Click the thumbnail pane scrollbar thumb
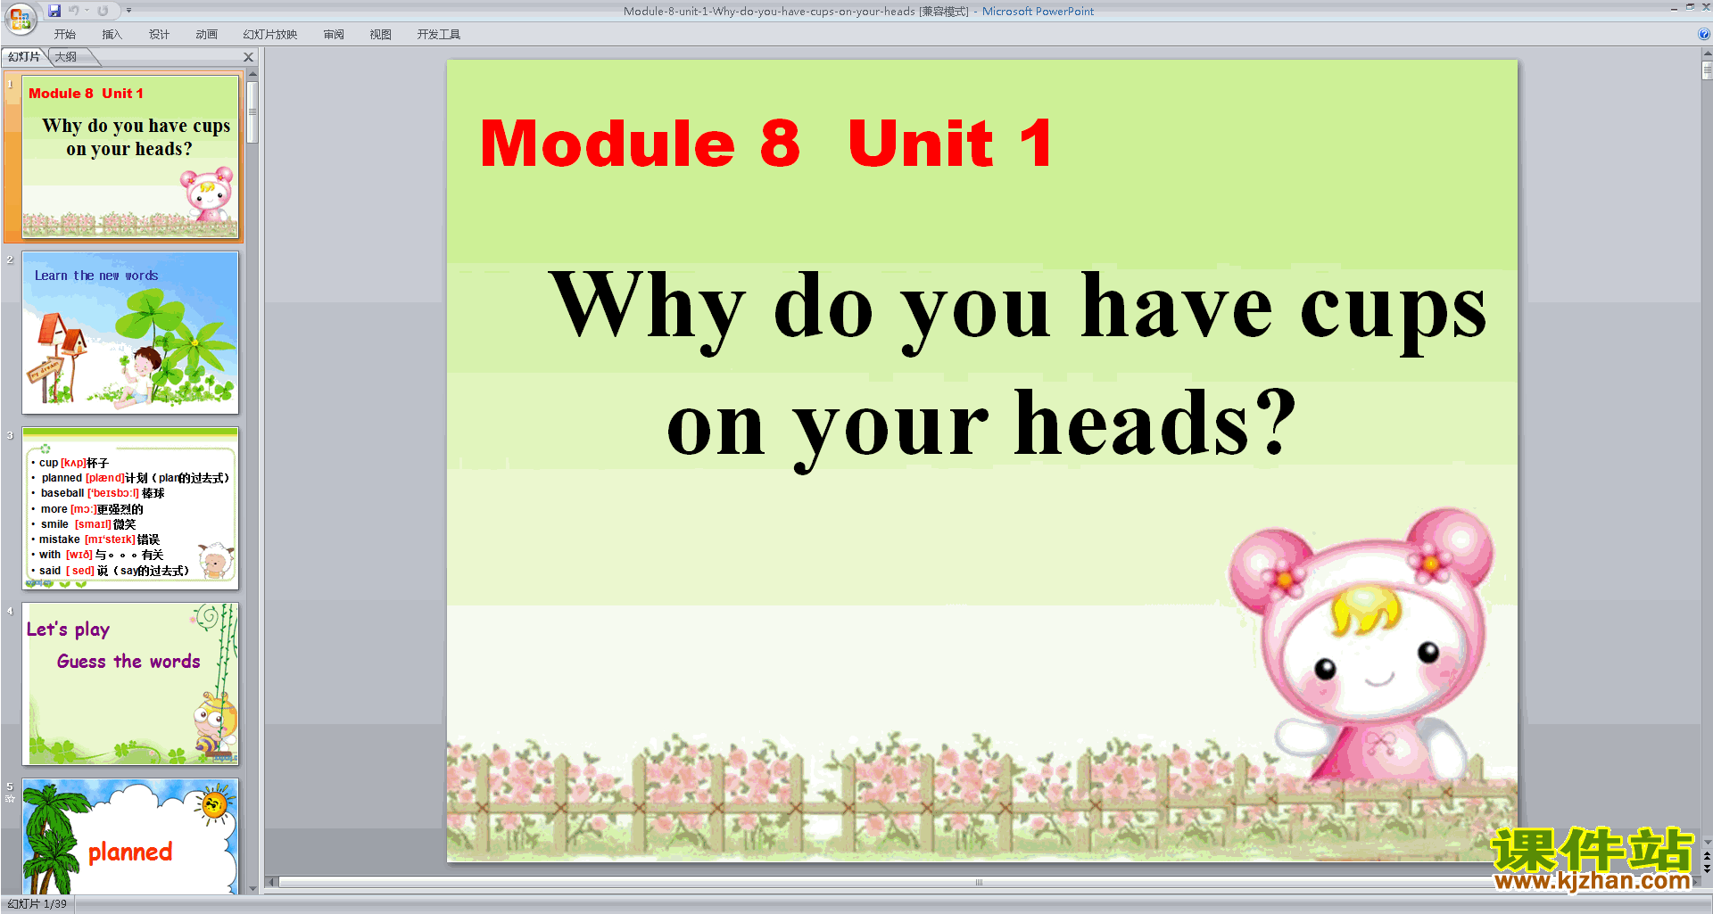This screenshot has width=1713, height=914. coord(252,112)
